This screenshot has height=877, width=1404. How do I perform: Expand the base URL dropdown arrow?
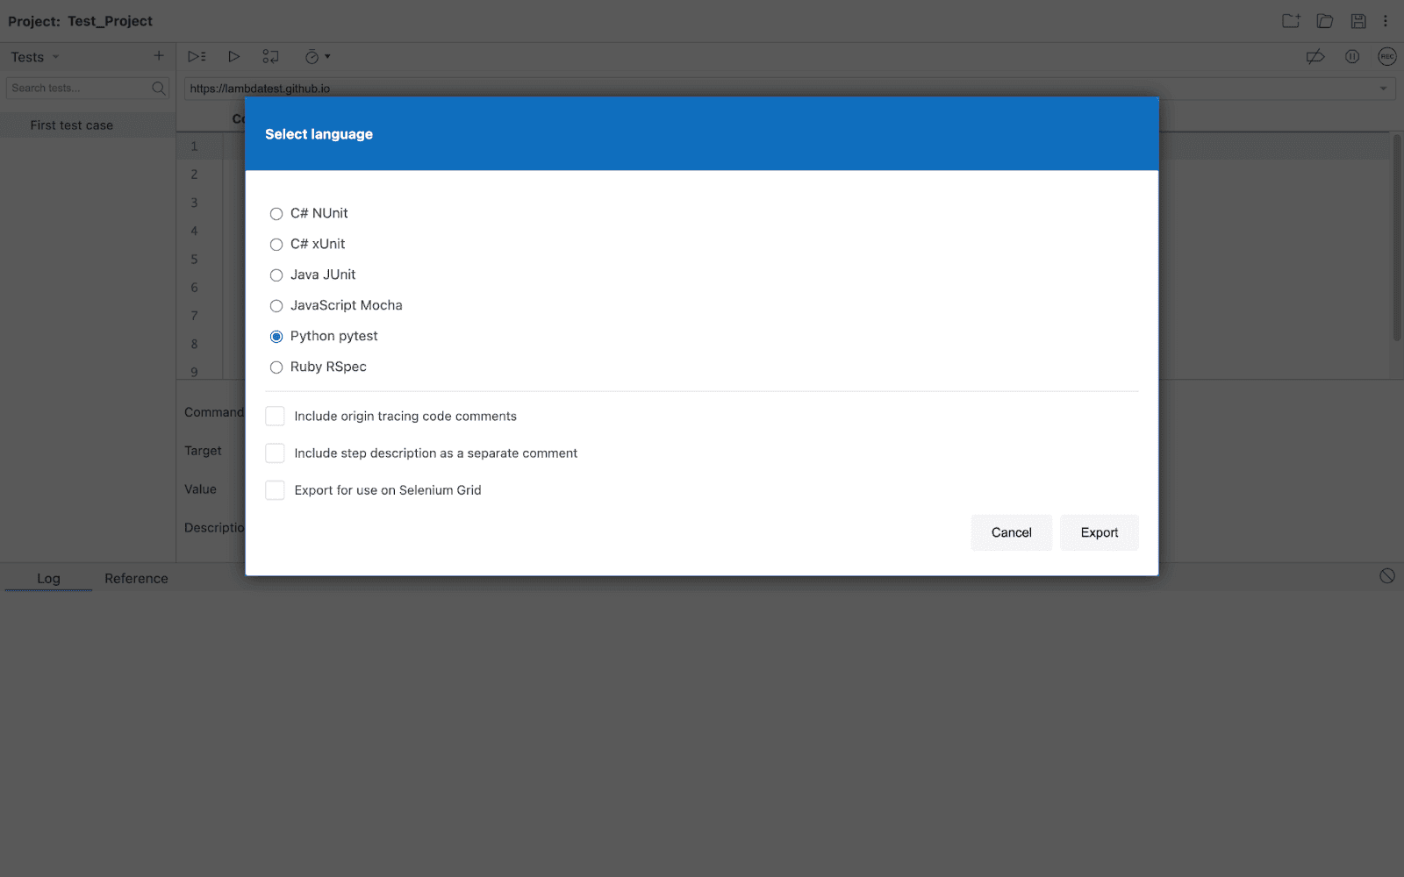point(1384,89)
